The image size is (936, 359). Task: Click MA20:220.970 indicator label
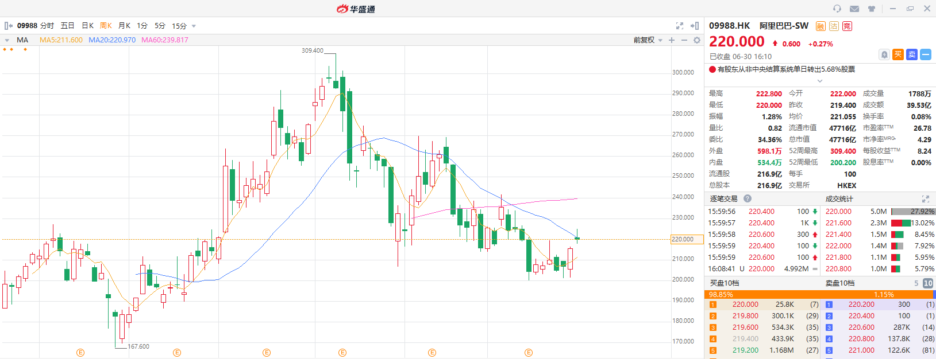(x=112, y=40)
